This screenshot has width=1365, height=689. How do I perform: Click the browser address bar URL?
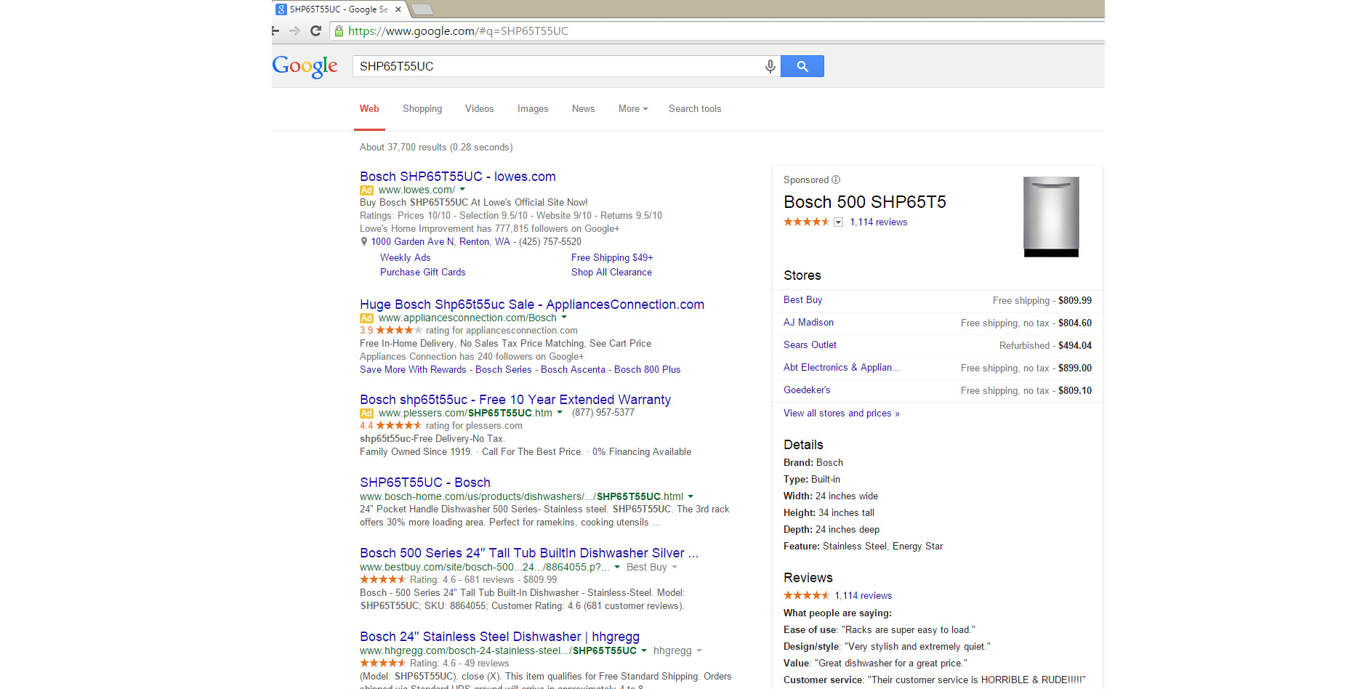coord(458,31)
